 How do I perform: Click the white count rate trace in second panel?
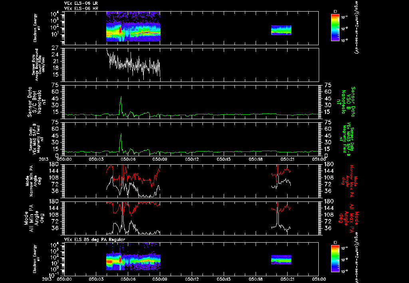coord(133,64)
